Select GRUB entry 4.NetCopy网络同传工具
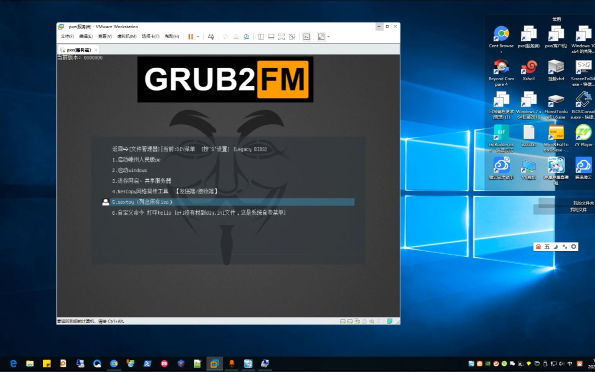The width and height of the screenshot is (595, 372). click(x=165, y=192)
